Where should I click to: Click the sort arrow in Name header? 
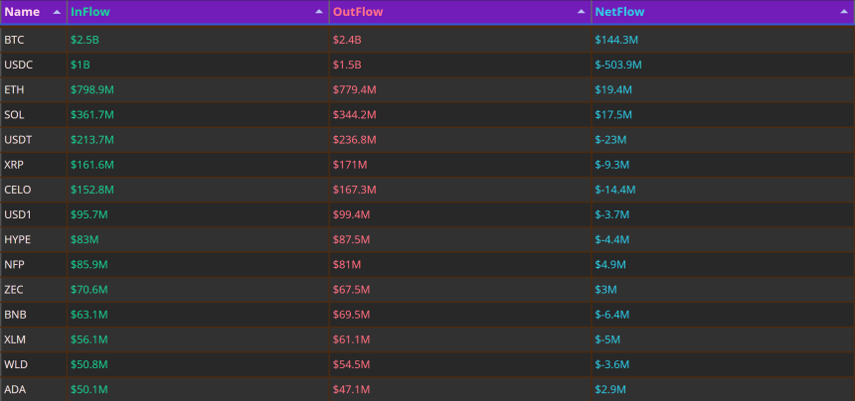pyautogui.click(x=57, y=12)
